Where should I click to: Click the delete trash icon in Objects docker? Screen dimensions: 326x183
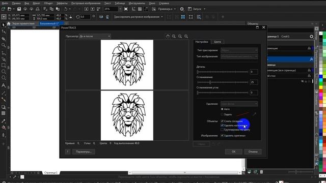(x=261, y=172)
